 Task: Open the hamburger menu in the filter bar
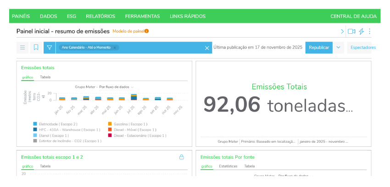point(22,48)
